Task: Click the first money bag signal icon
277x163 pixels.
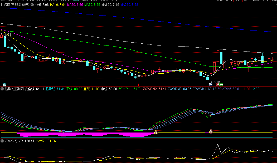Action: [156, 132]
